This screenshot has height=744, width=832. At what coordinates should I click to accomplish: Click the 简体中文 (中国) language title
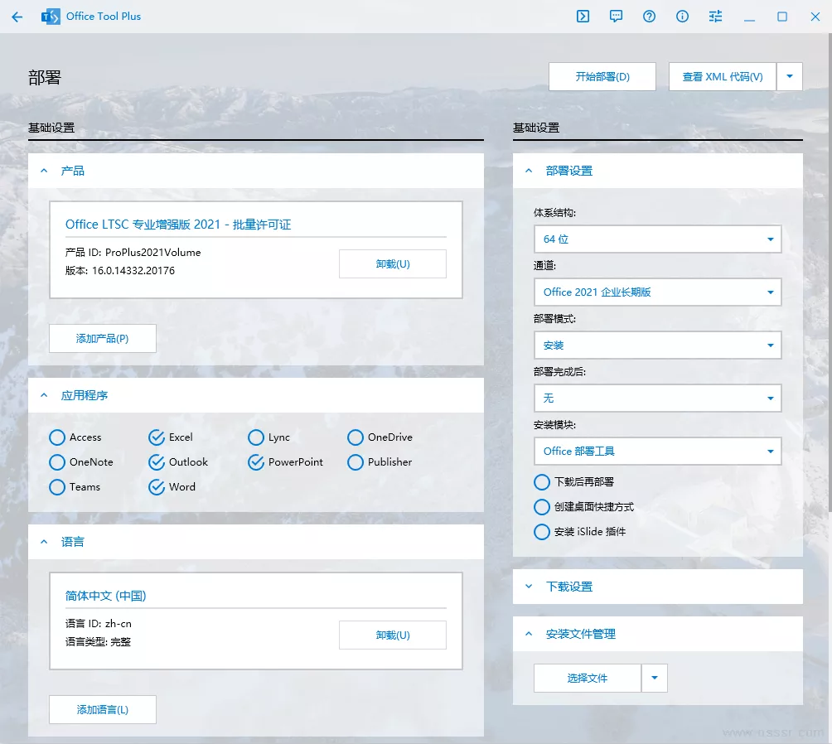pos(105,596)
